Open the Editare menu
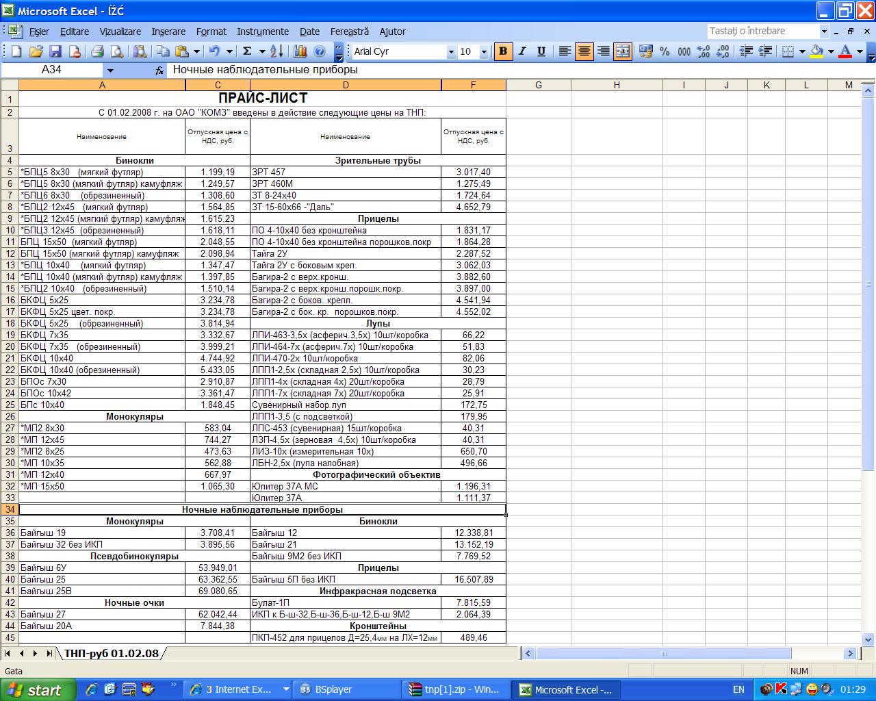 point(75,31)
